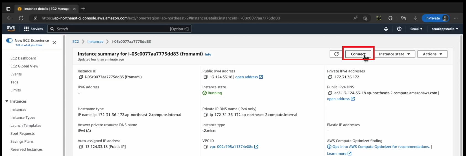Copy the Public IPv4 DNS name

(x=330, y=93)
